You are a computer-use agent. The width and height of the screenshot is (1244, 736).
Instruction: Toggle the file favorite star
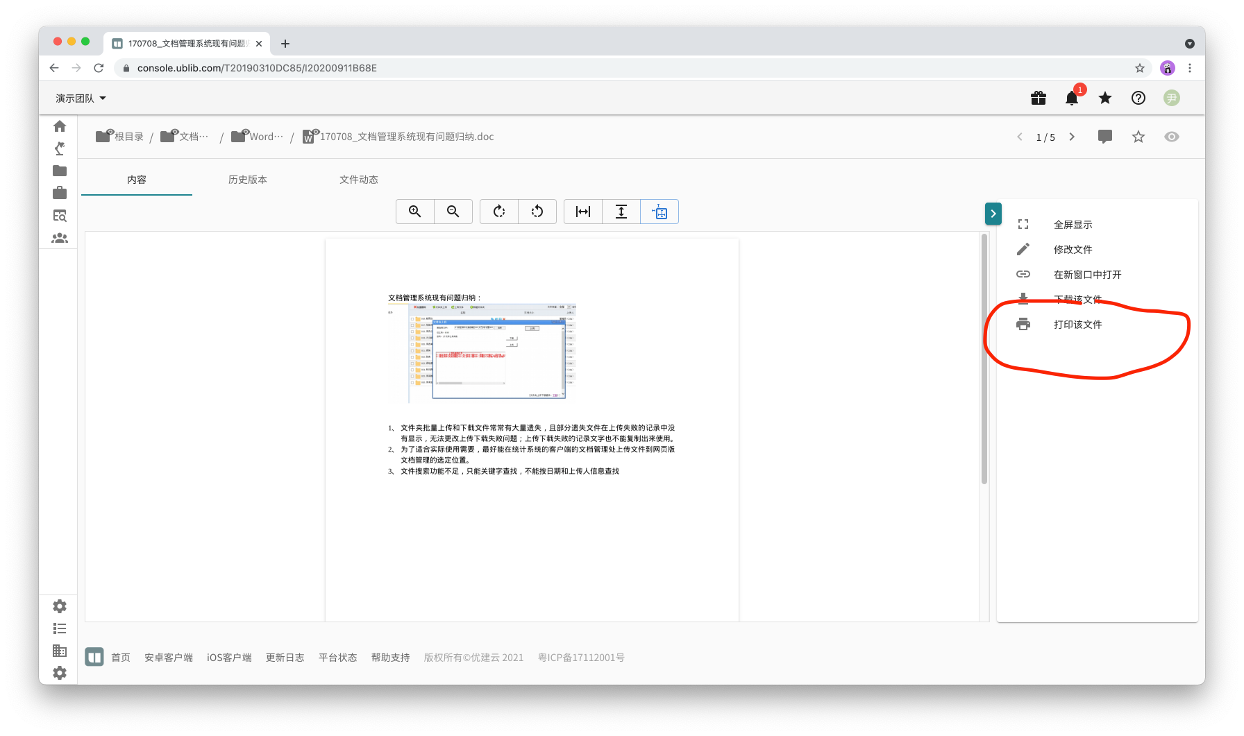coord(1138,137)
